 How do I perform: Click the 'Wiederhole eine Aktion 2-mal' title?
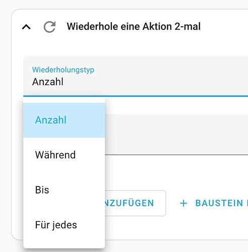(x=134, y=27)
